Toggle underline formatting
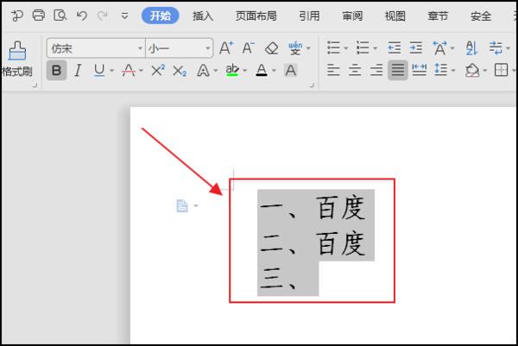Viewport: 518px width, 346px height. (x=99, y=71)
